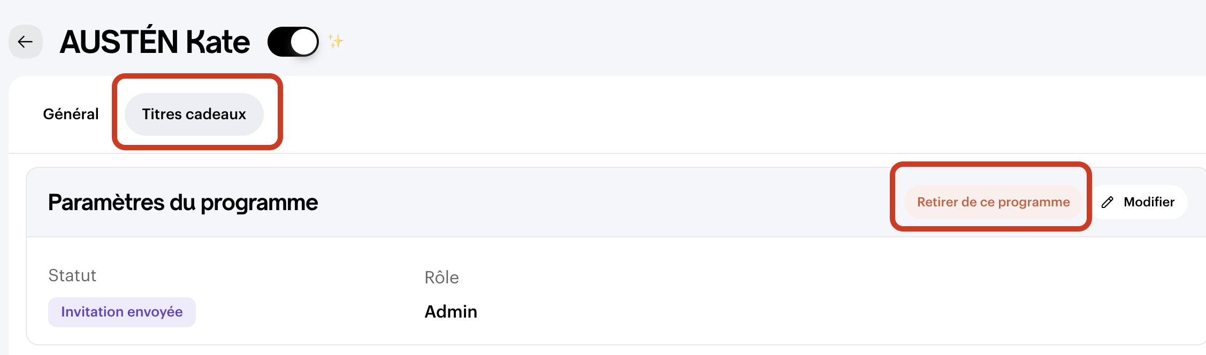
Task: Open the Général tab
Action: point(71,114)
